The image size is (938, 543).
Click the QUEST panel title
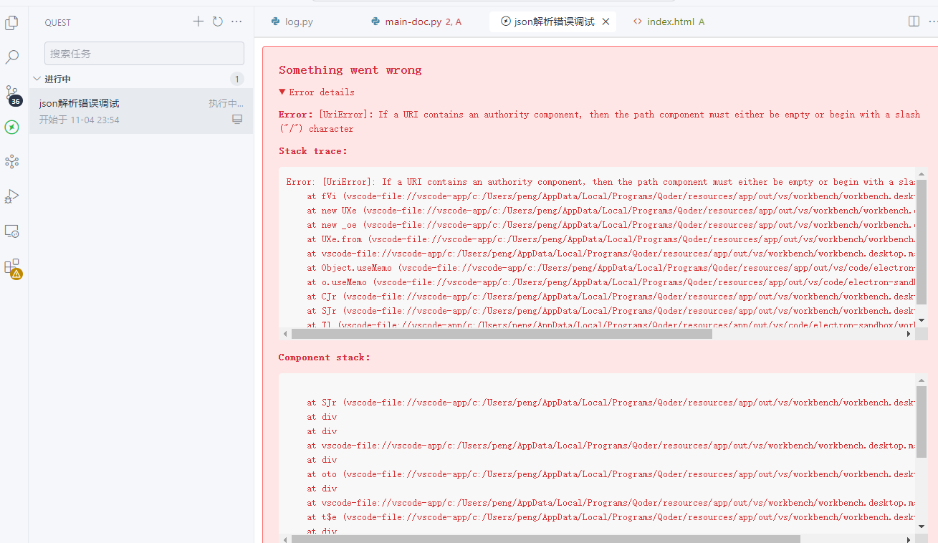point(58,22)
